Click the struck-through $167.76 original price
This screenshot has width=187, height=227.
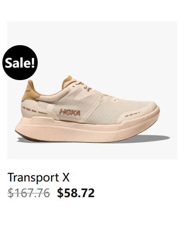click(29, 193)
